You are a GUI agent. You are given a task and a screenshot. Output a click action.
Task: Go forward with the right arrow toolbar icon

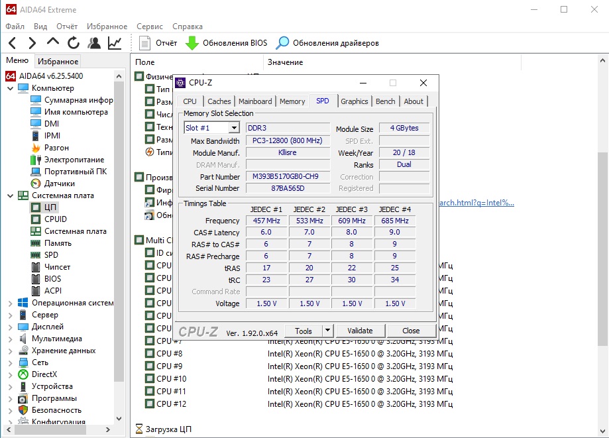tap(32, 42)
